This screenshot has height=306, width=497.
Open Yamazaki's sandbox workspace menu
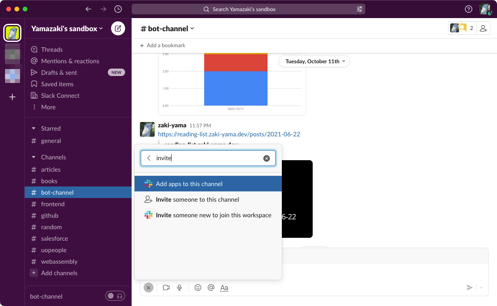click(x=67, y=28)
